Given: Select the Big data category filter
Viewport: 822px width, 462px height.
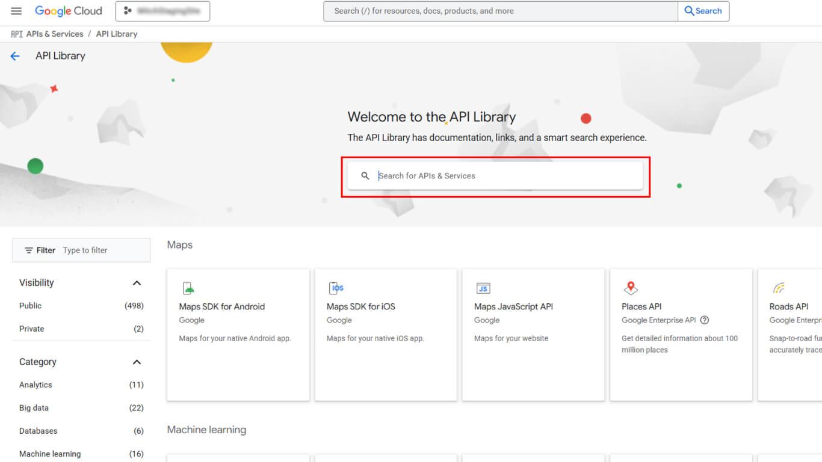Looking at the screenshot, I should click(x=34, y=408).
